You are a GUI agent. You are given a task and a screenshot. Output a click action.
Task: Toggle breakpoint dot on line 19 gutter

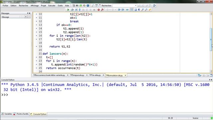tap(36, 46)
